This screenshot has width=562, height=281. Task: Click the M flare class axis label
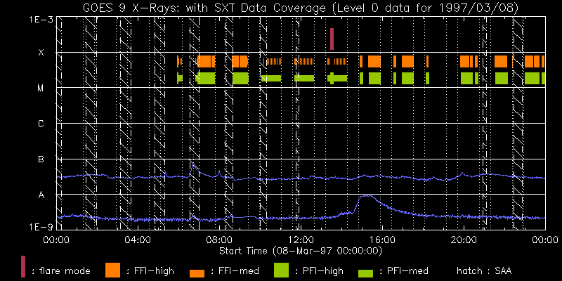(x=41, y=89)
